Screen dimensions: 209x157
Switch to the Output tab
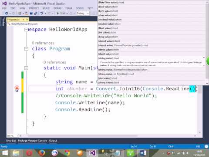coord(53,141)
